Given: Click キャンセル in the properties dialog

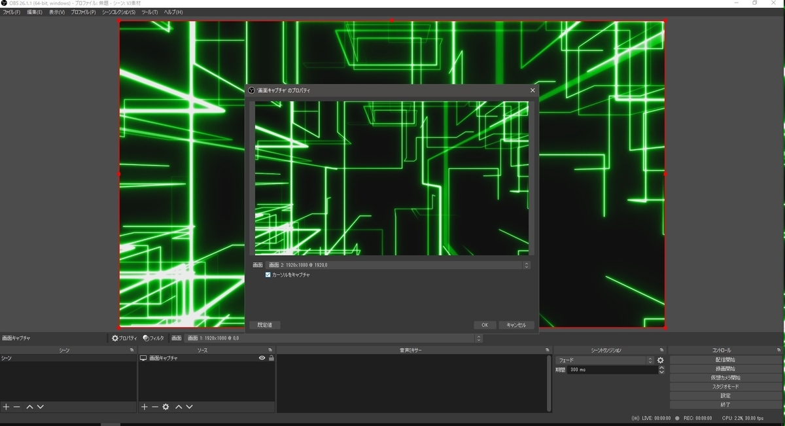Looking at the screenshot, I should [517, 325].
